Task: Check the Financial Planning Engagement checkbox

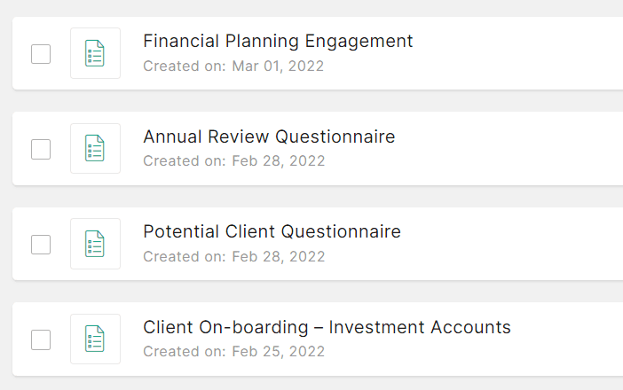Action: (x=41, y=54)
